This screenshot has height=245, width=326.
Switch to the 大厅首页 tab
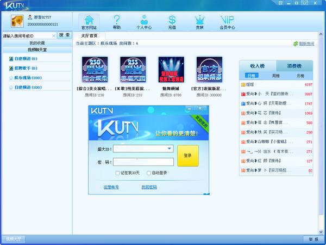coord(89,36)
